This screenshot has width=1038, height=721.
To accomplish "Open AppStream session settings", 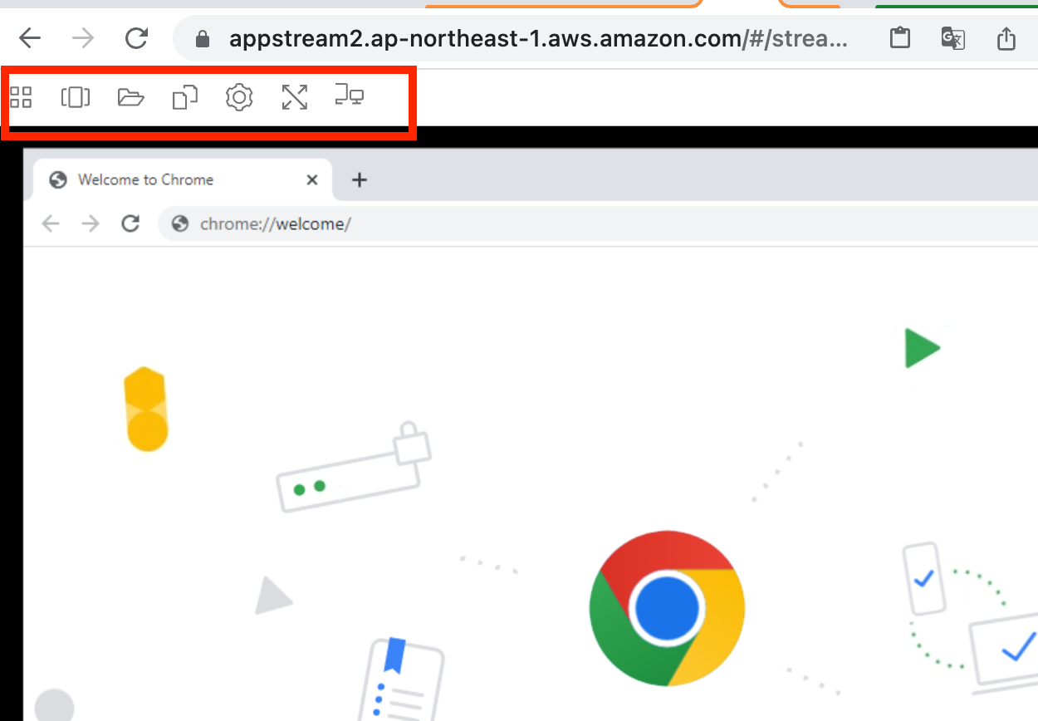I will (238, 97).
